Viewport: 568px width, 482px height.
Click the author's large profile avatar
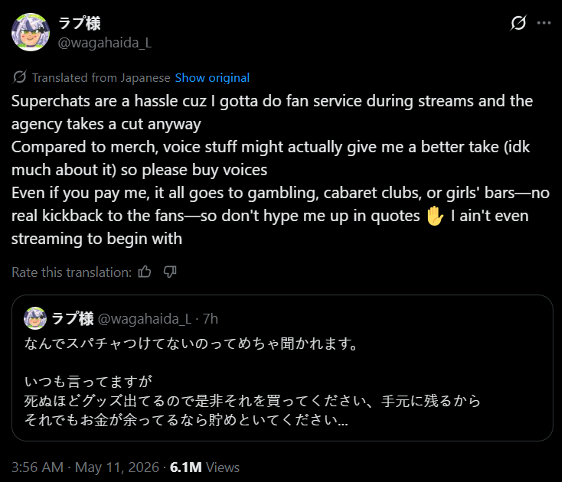pyautogui.click(x=31, y=32)
